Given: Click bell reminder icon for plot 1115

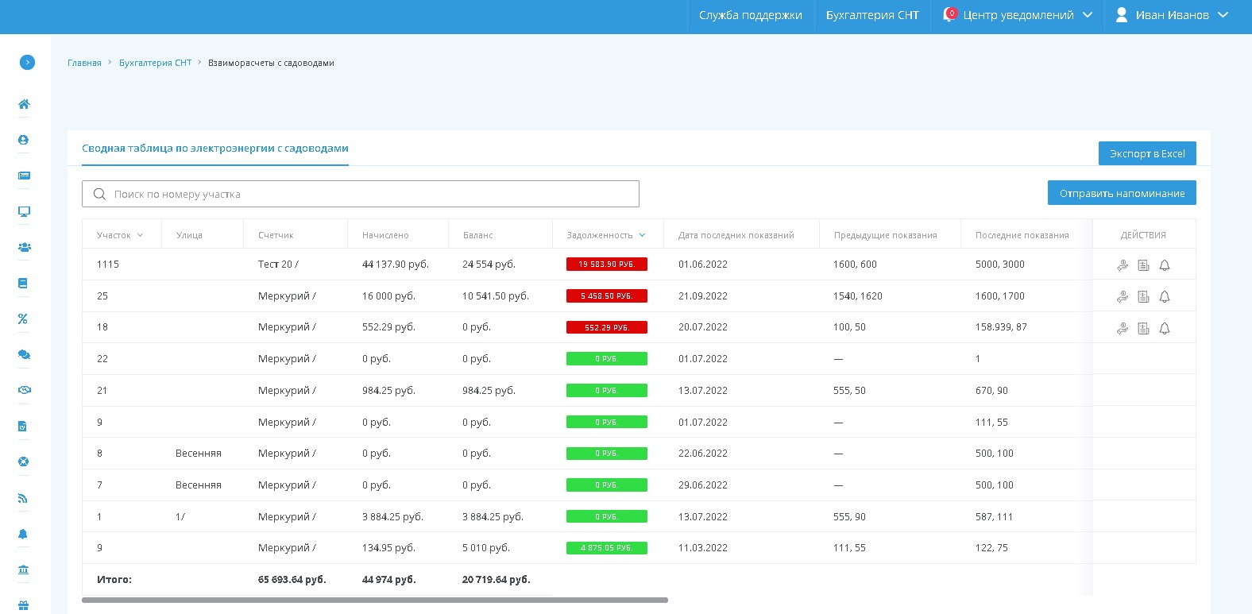Looking at the screenshot, I should [1165, 265].
